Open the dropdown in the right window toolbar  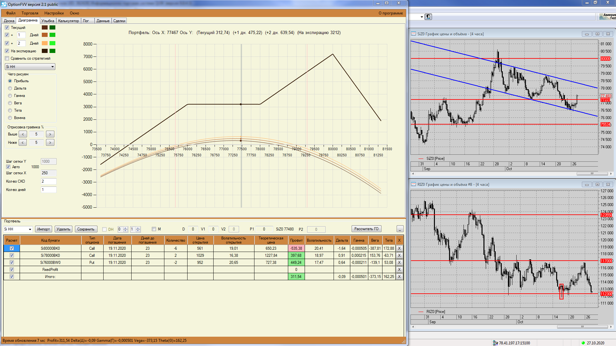[422, 17]
